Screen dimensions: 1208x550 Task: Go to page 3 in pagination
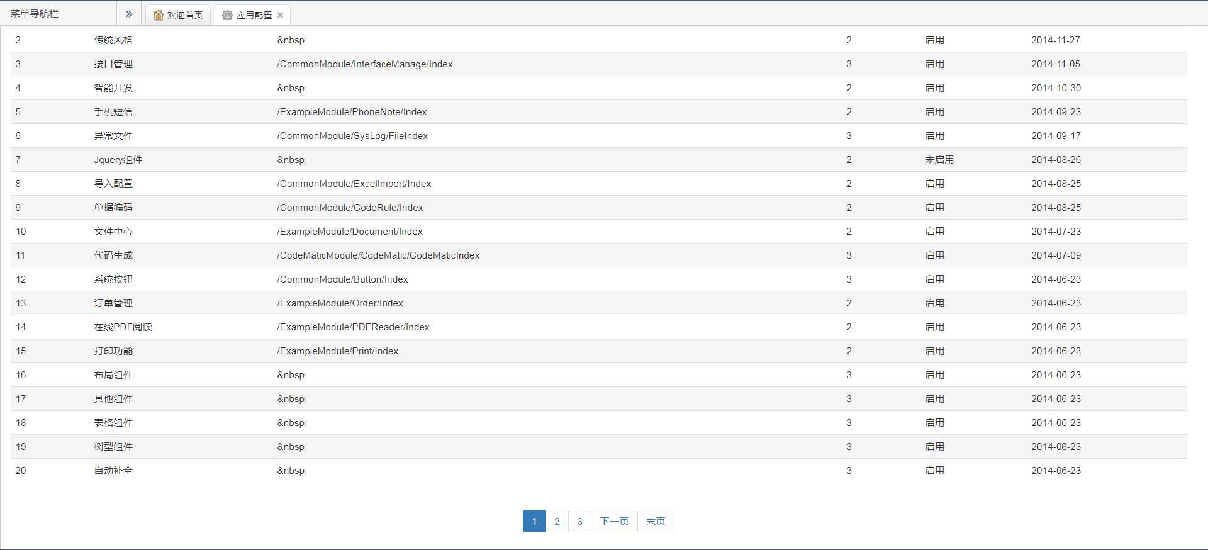[579, 521]
